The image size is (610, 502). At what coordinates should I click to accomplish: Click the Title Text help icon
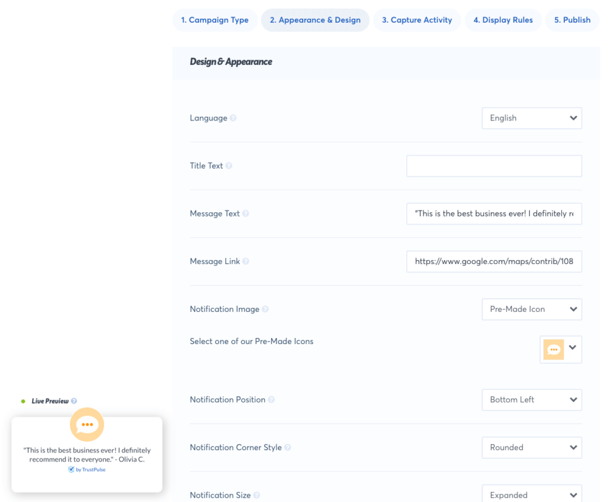tap(228, 166)
